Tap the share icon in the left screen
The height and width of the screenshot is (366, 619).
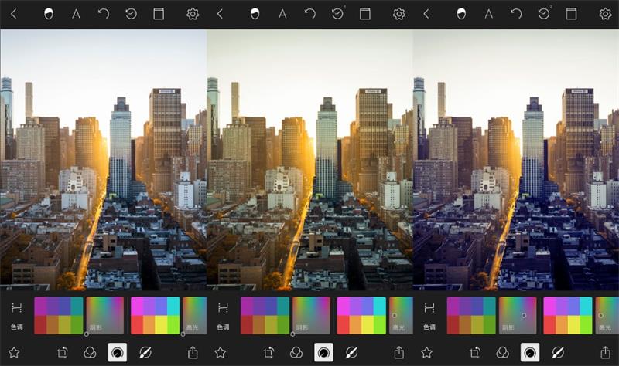pyautogui.click(x=193, y=352)
